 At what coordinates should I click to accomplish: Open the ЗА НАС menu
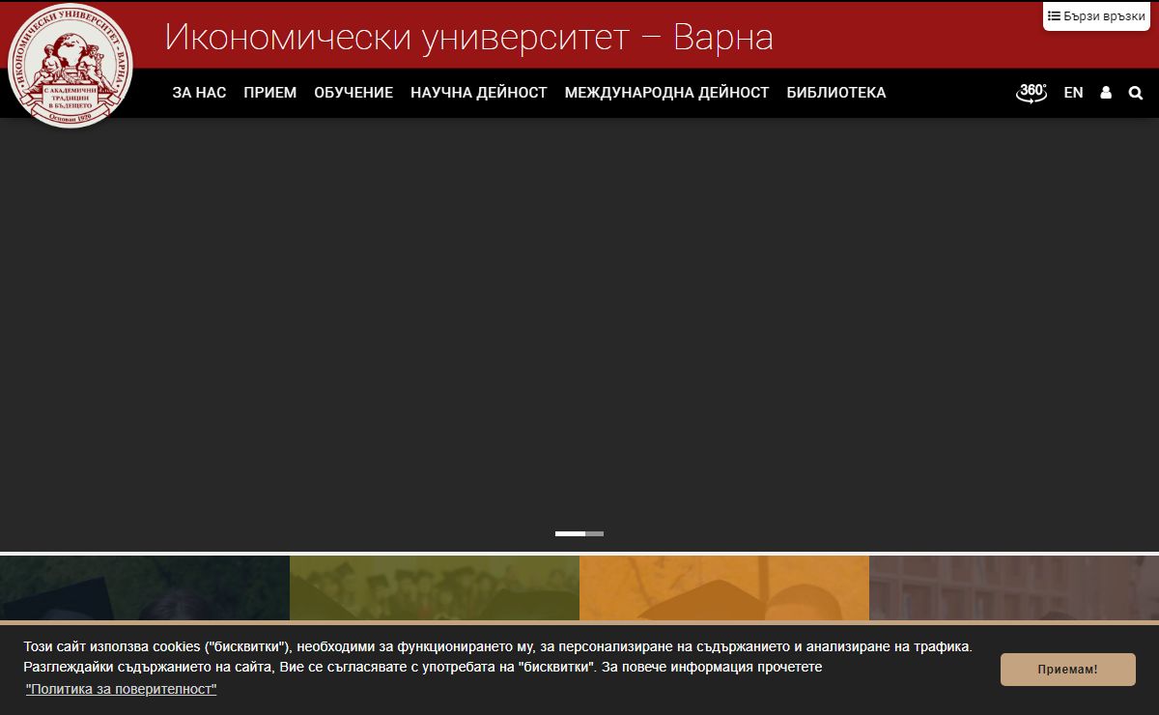tap(199, 93)
